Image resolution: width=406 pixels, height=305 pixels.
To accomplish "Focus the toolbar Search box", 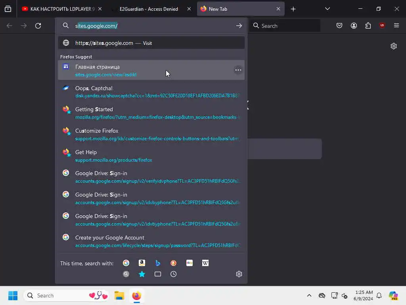I will [x=285, y=26].
